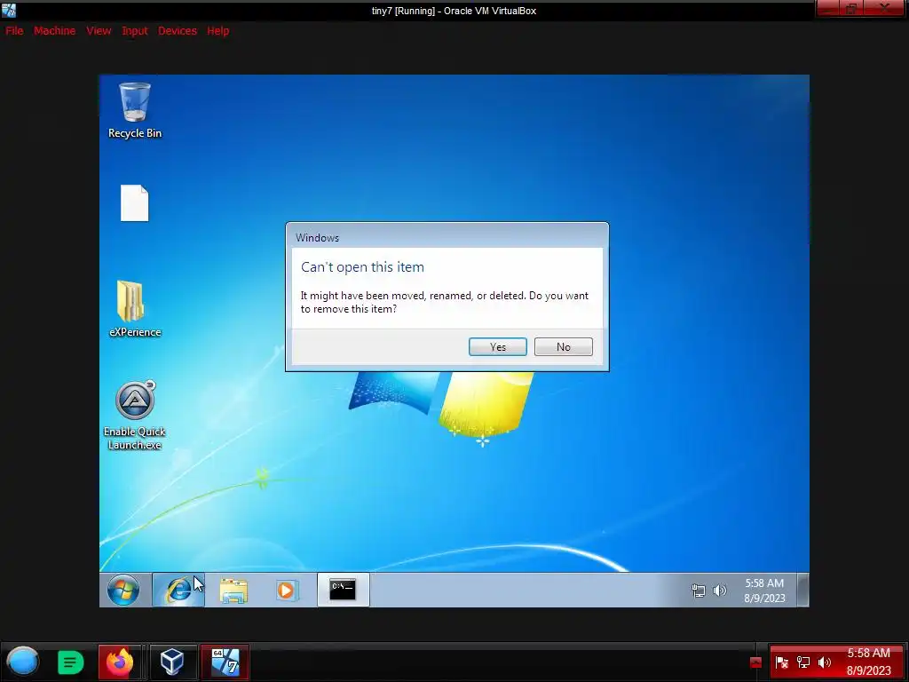The image size is (909, 682).
Task: Open VirtualBox Machine menu
Action: tap(54, 31)
